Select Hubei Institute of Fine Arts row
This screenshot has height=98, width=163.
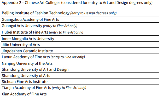coord(80,32)
